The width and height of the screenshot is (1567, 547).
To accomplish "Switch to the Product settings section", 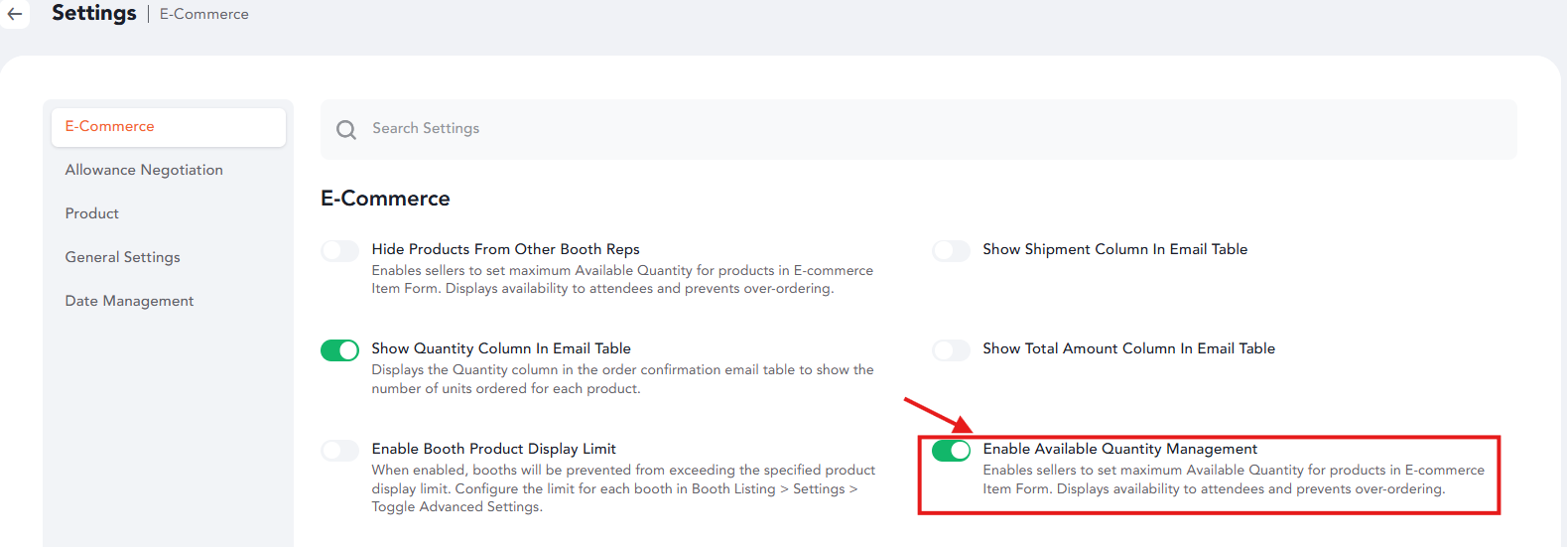I will (x=92, y=213).
